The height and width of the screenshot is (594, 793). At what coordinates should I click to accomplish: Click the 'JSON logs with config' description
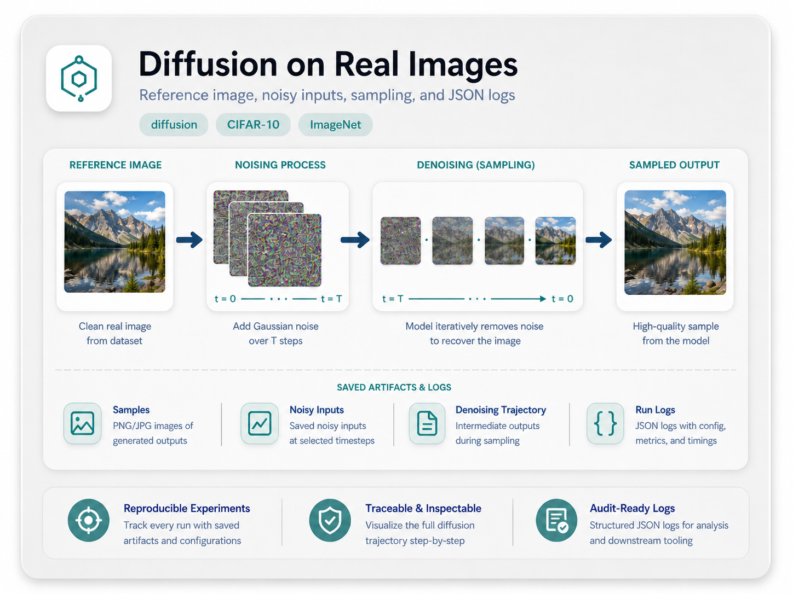[x=681, y=433]
